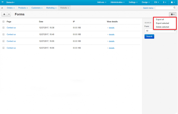Open the Settings dropdown menu
This screenshot has width=178, height=114.
133,2
